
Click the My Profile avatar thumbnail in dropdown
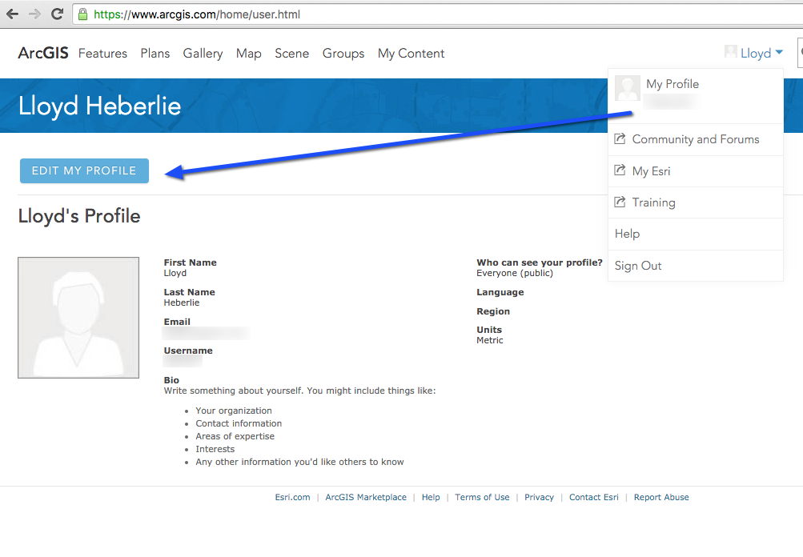pos(628,88)
